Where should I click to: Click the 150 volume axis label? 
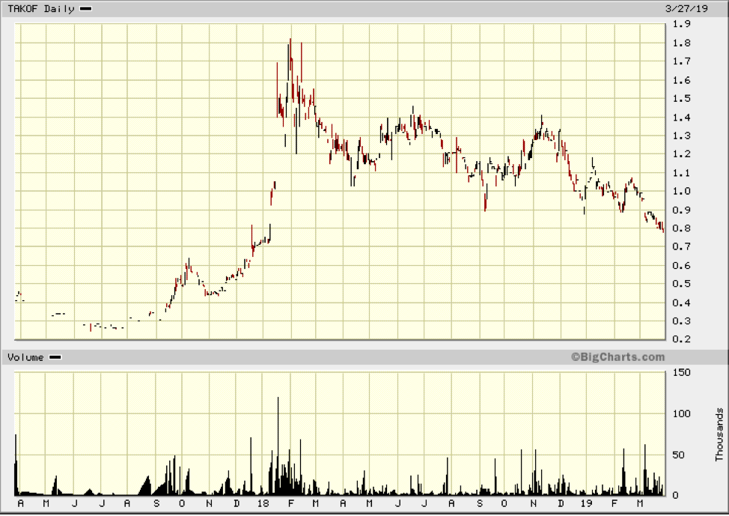tap(682, 372)
